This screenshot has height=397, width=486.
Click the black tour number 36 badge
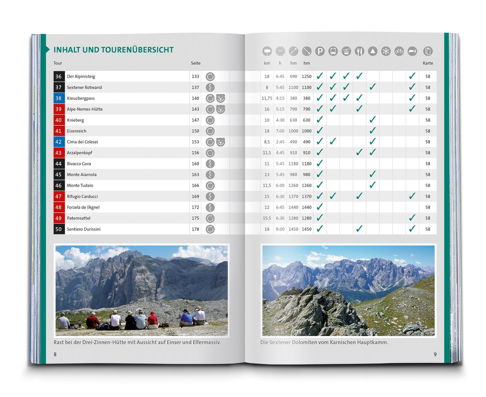(59, 76)
